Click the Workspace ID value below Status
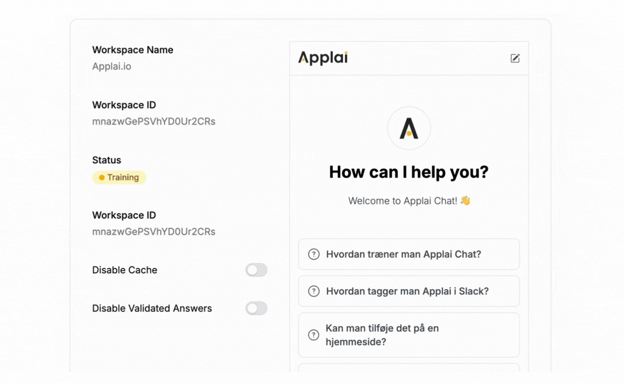This screenshot has width=624, height=384. point(154,232)
